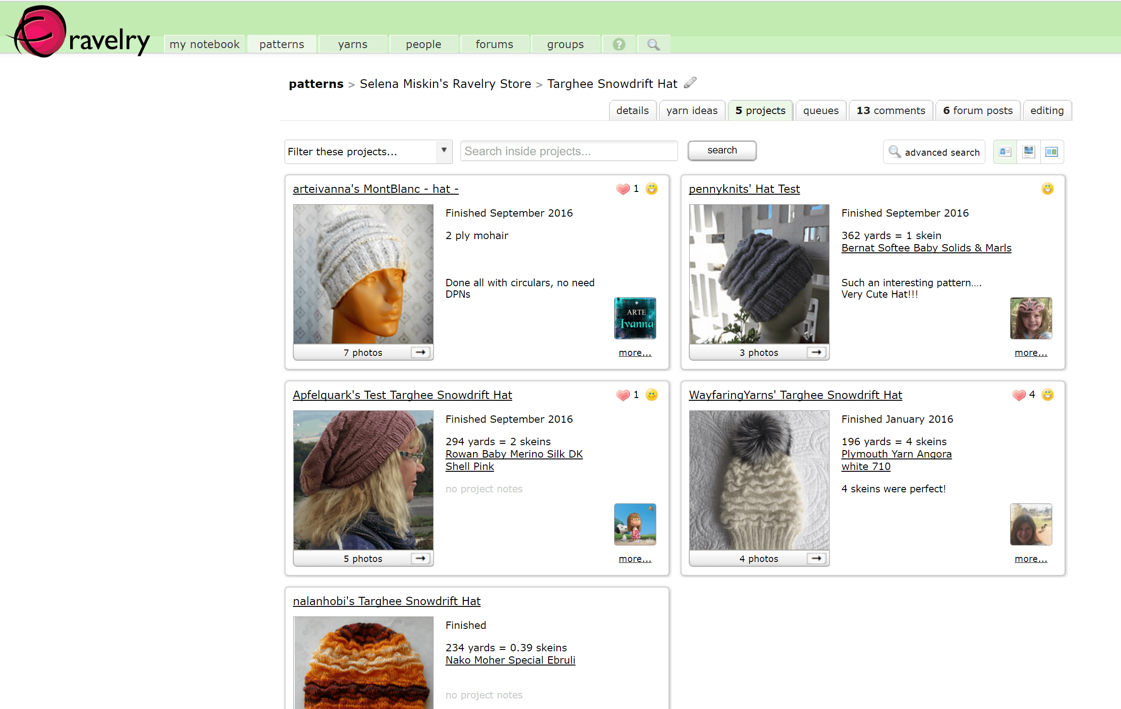Switch to third grid view mode icon
Image resolution: width=1121 pixels, height=709 pixels.
pyautogui.click(x=1052, y=152)
